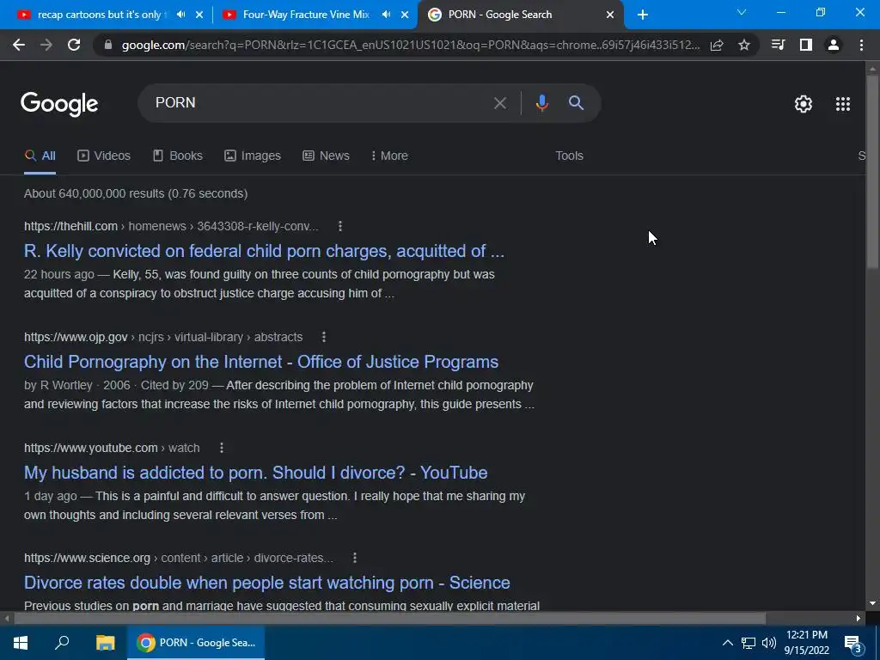Click the scroll right arrow
The image size is (880, 660).
859,619
